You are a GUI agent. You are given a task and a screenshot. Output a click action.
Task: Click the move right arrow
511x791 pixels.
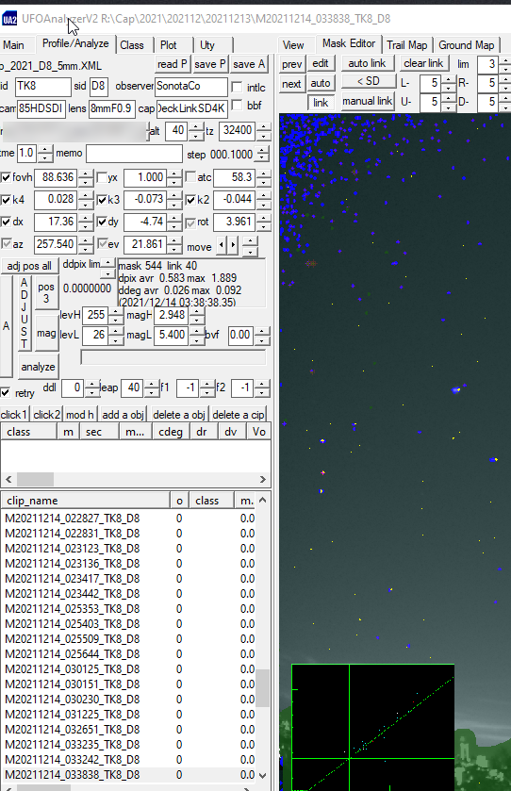click(x=233, y=246)
